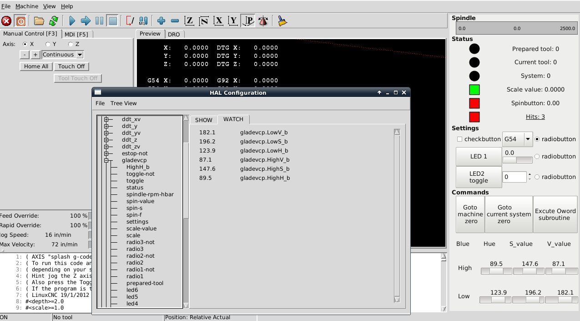Click the Goto current system zero button

click(x=509, y=214)
